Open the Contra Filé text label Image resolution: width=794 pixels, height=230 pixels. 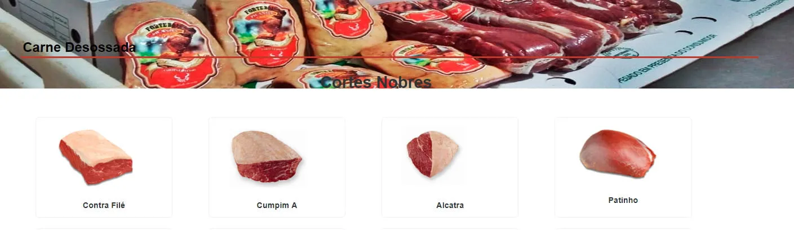click(x=104, y=205)
